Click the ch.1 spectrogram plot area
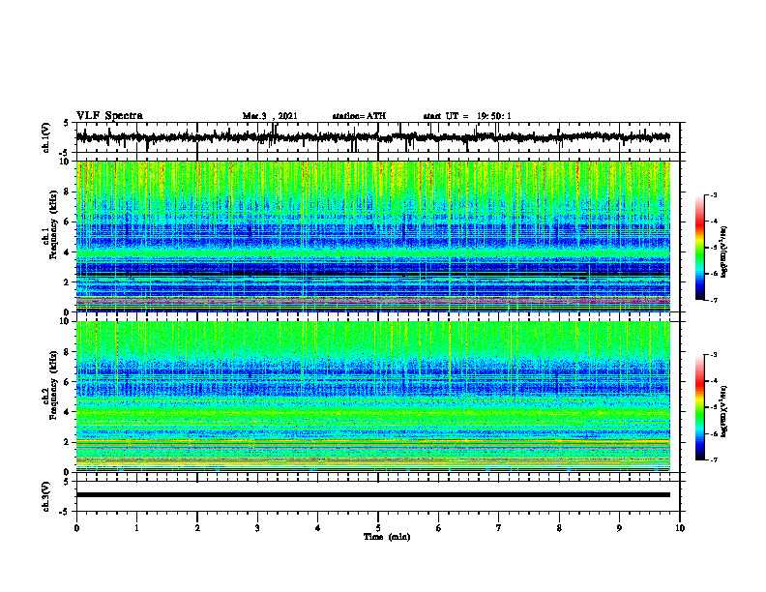The height and width of the screenshot is (592, 766). (x=372, y=236)
